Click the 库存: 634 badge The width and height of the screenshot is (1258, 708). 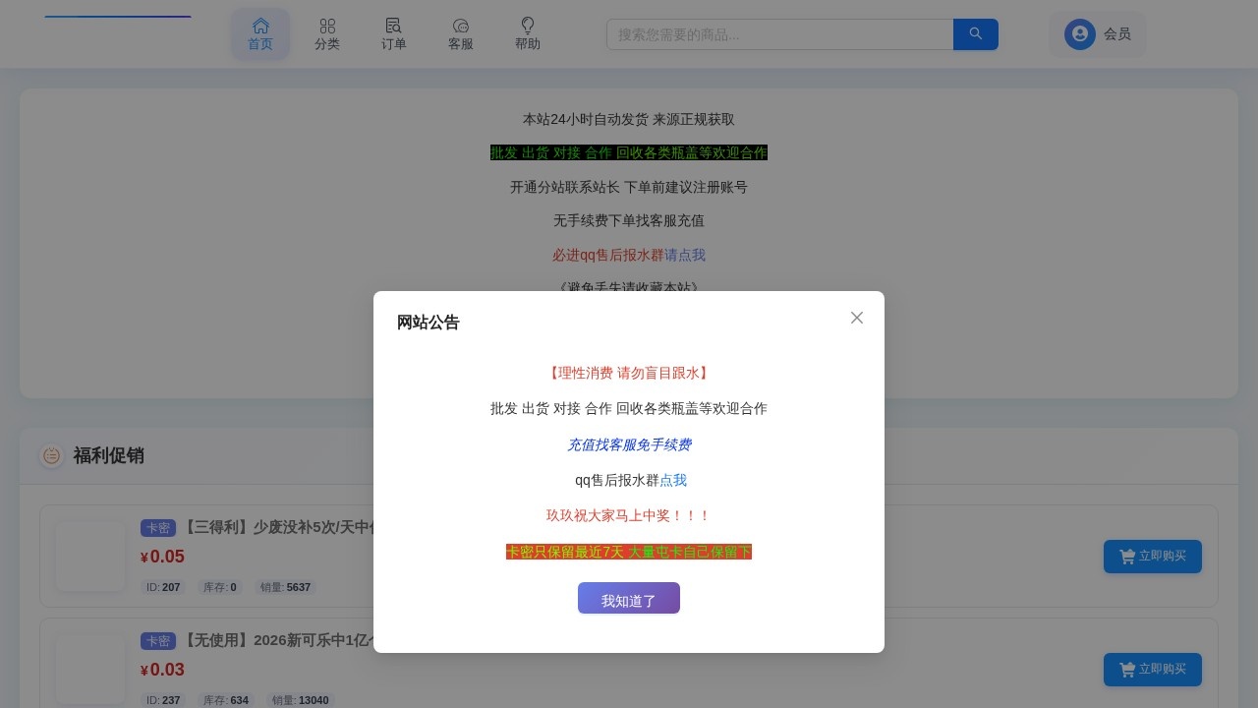point(226,700)
